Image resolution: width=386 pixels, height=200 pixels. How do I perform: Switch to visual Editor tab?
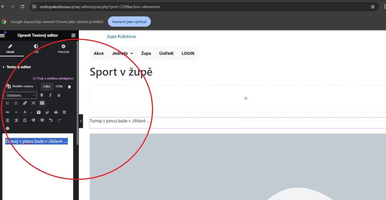coord(47,86)
